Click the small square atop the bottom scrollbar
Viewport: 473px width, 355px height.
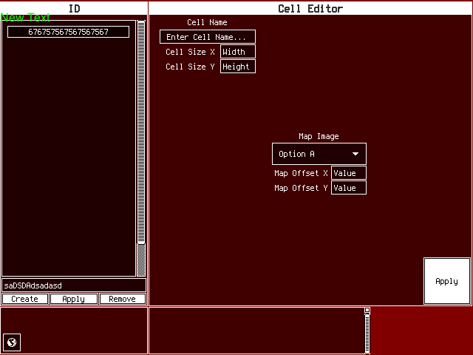pyautogui.click(x=367, y=310)
